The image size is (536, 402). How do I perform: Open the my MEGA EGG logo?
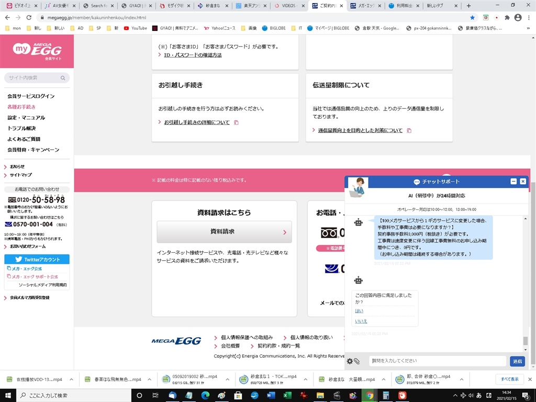[37, 51]
